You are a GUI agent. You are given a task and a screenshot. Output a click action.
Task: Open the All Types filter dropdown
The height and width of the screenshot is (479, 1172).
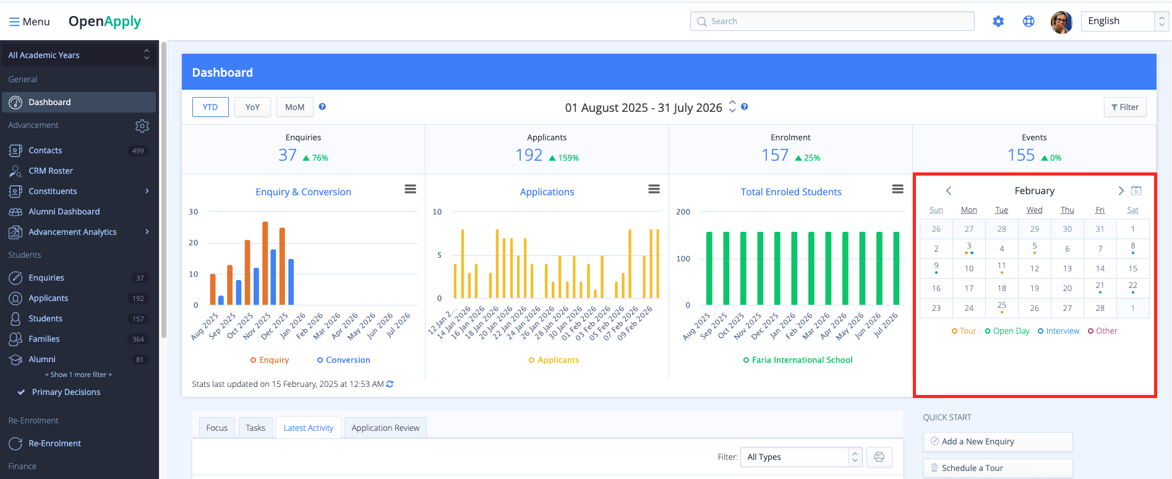point(801,457)
